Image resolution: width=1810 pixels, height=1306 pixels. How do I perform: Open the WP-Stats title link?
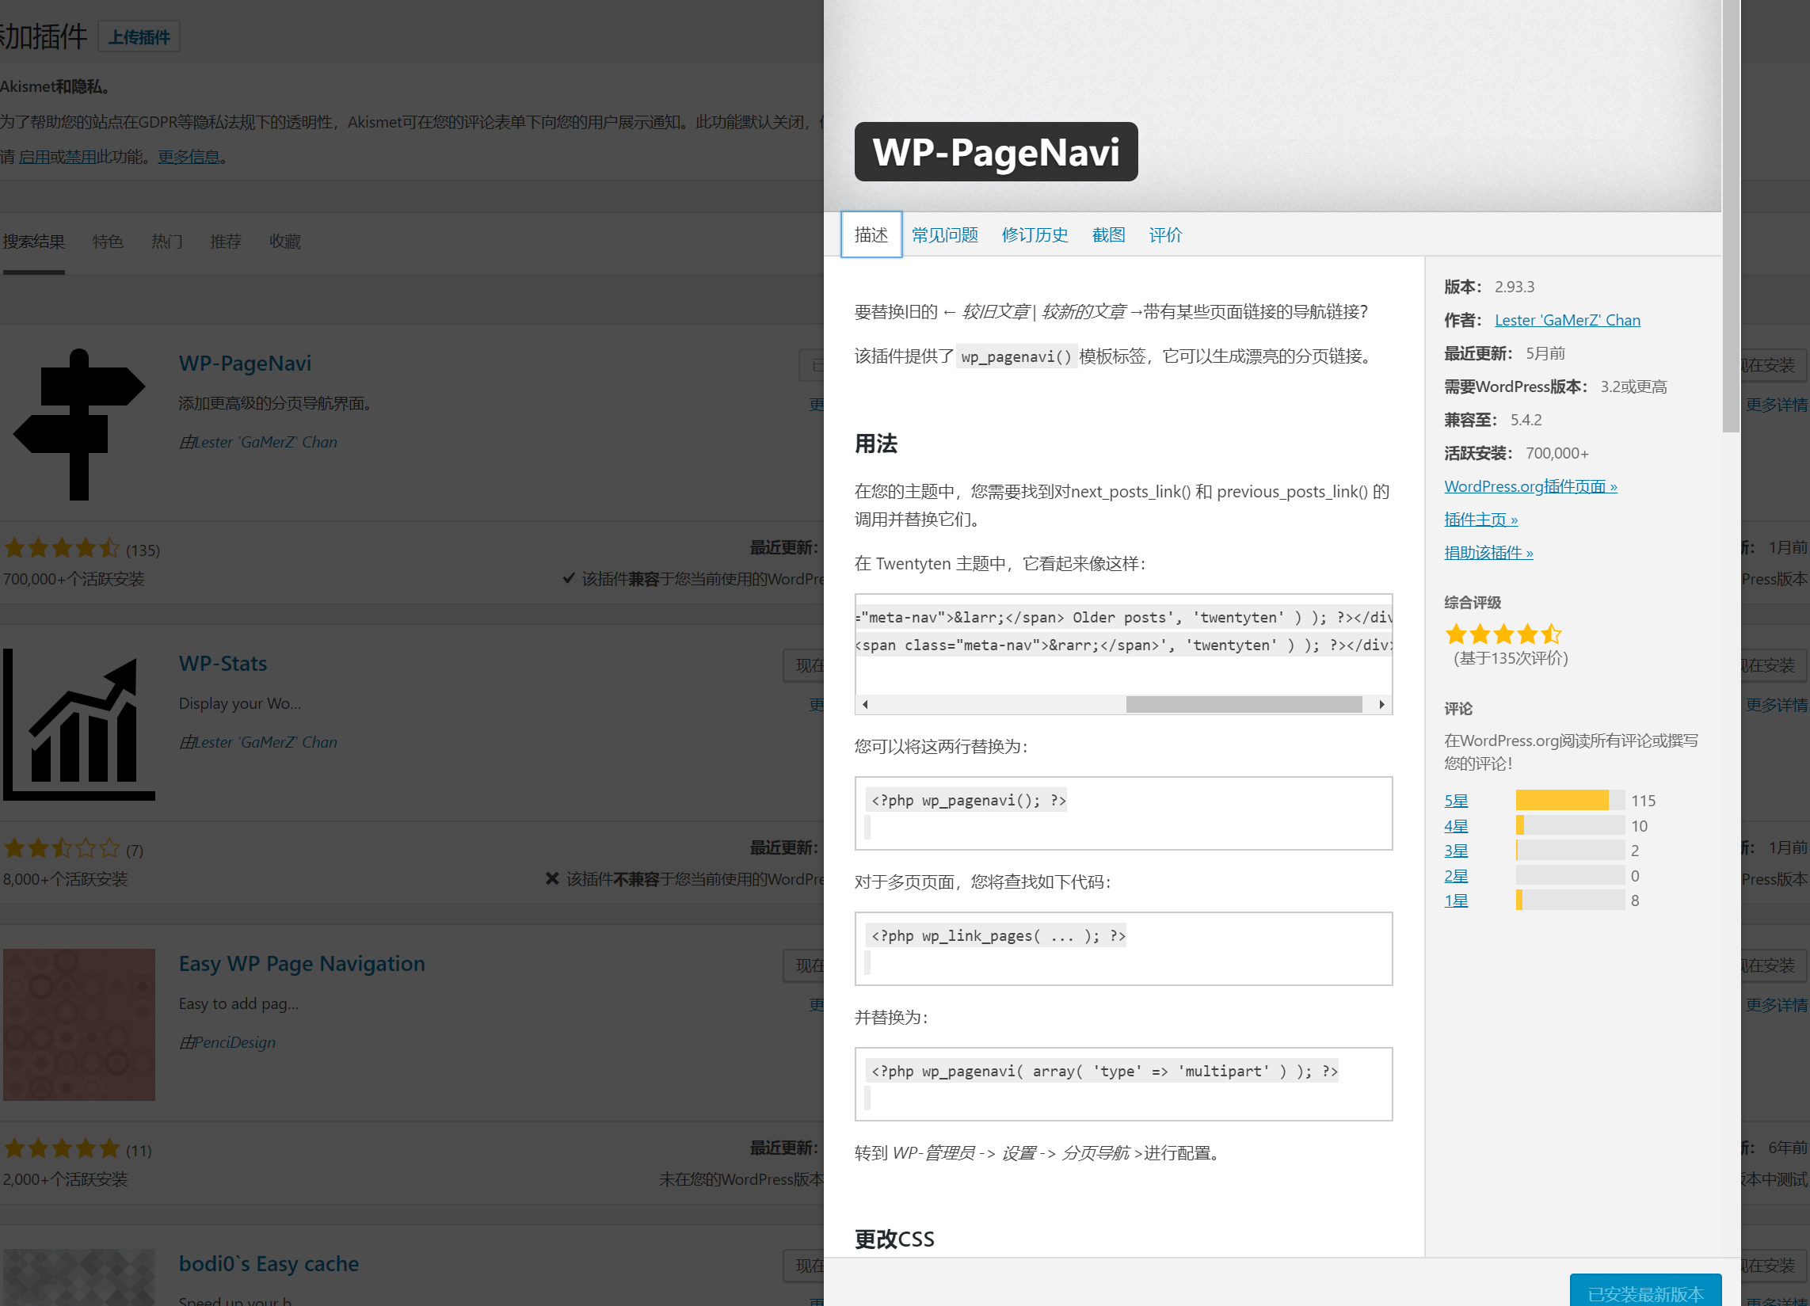[x=223, y=664]
